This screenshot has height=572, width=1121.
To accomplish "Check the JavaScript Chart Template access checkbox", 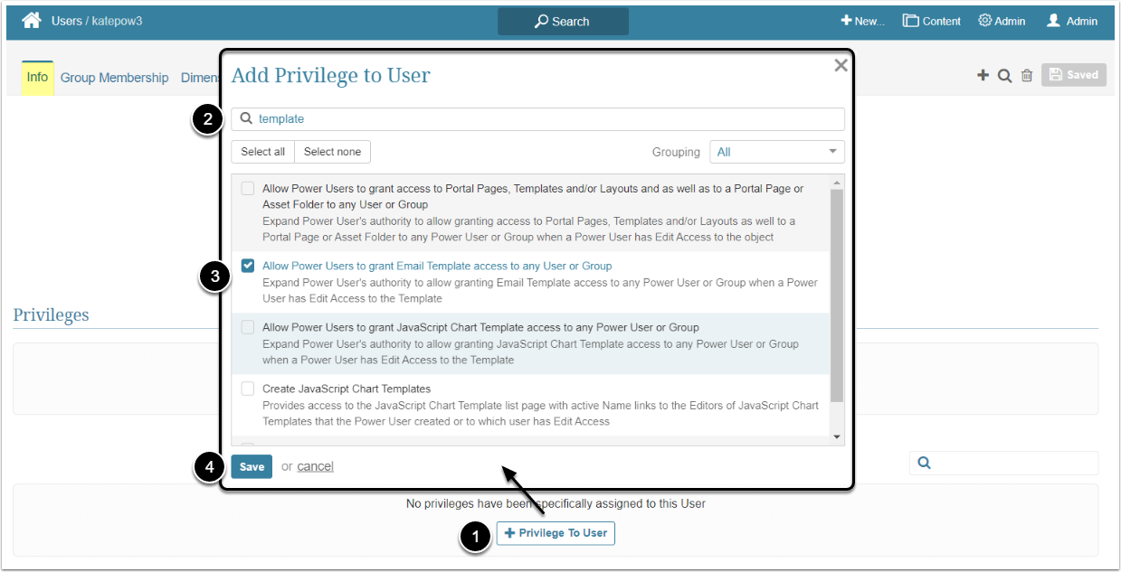I will tap(248, 327).
